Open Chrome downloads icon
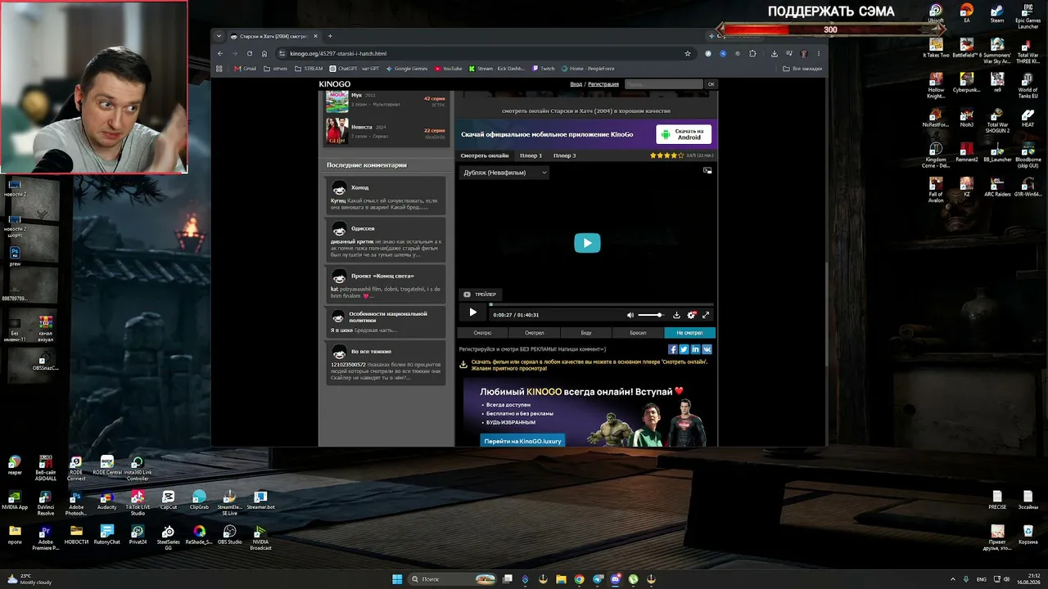 tap(775, 54)
